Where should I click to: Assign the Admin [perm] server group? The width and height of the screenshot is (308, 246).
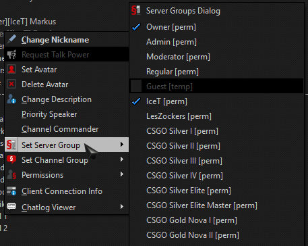tap(171, 42)
